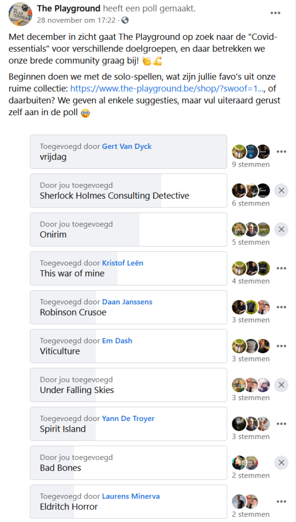The height and width of the screenshot is (522, 296).
Task: Open options menu for vrijdag entry
Action: [x=281, y=152]
